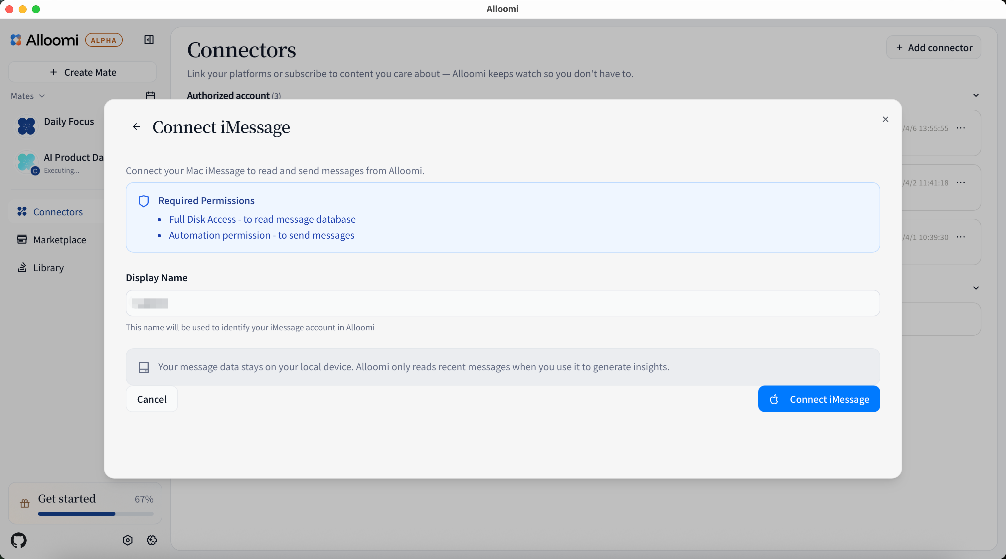Open the calendar icon next to Mates
1006x559 pixels.
[x=150, y=96]
